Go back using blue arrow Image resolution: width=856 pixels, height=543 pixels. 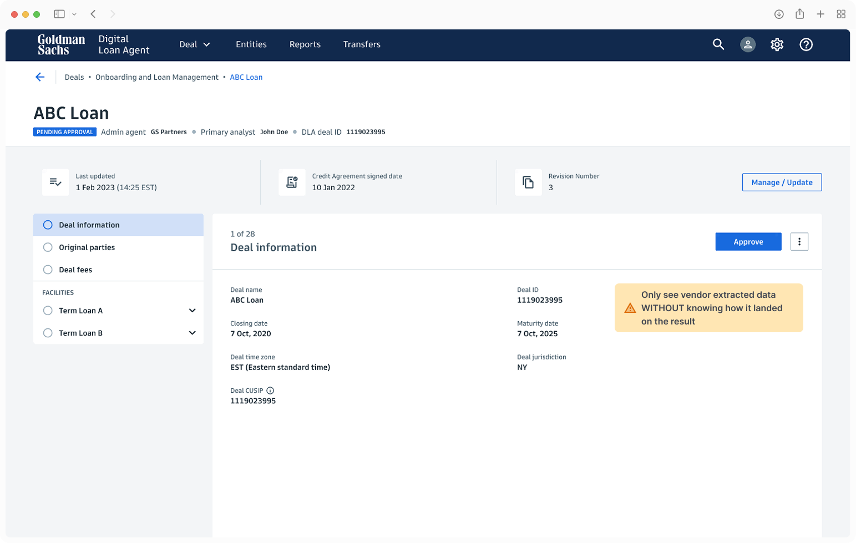(40, 77)
